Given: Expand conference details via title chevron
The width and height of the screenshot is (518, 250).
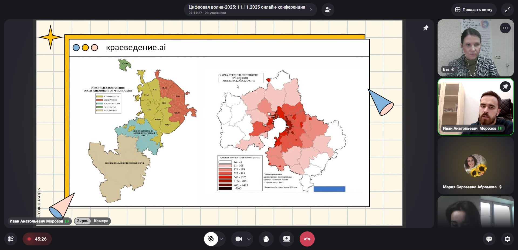Looking at the screenshot, I should [311, 10].
